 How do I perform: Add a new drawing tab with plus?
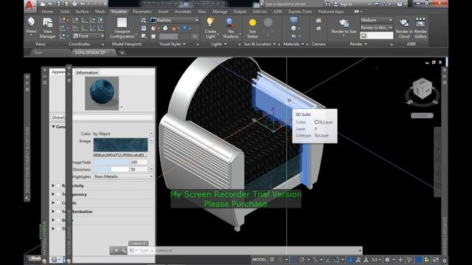coord(122,52)
